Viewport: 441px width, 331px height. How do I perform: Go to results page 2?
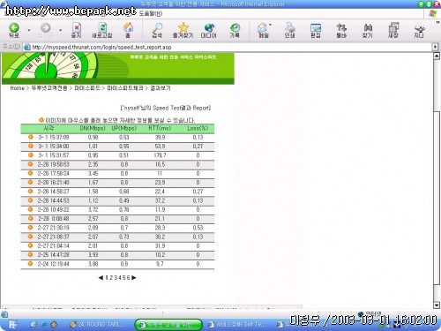111,277
